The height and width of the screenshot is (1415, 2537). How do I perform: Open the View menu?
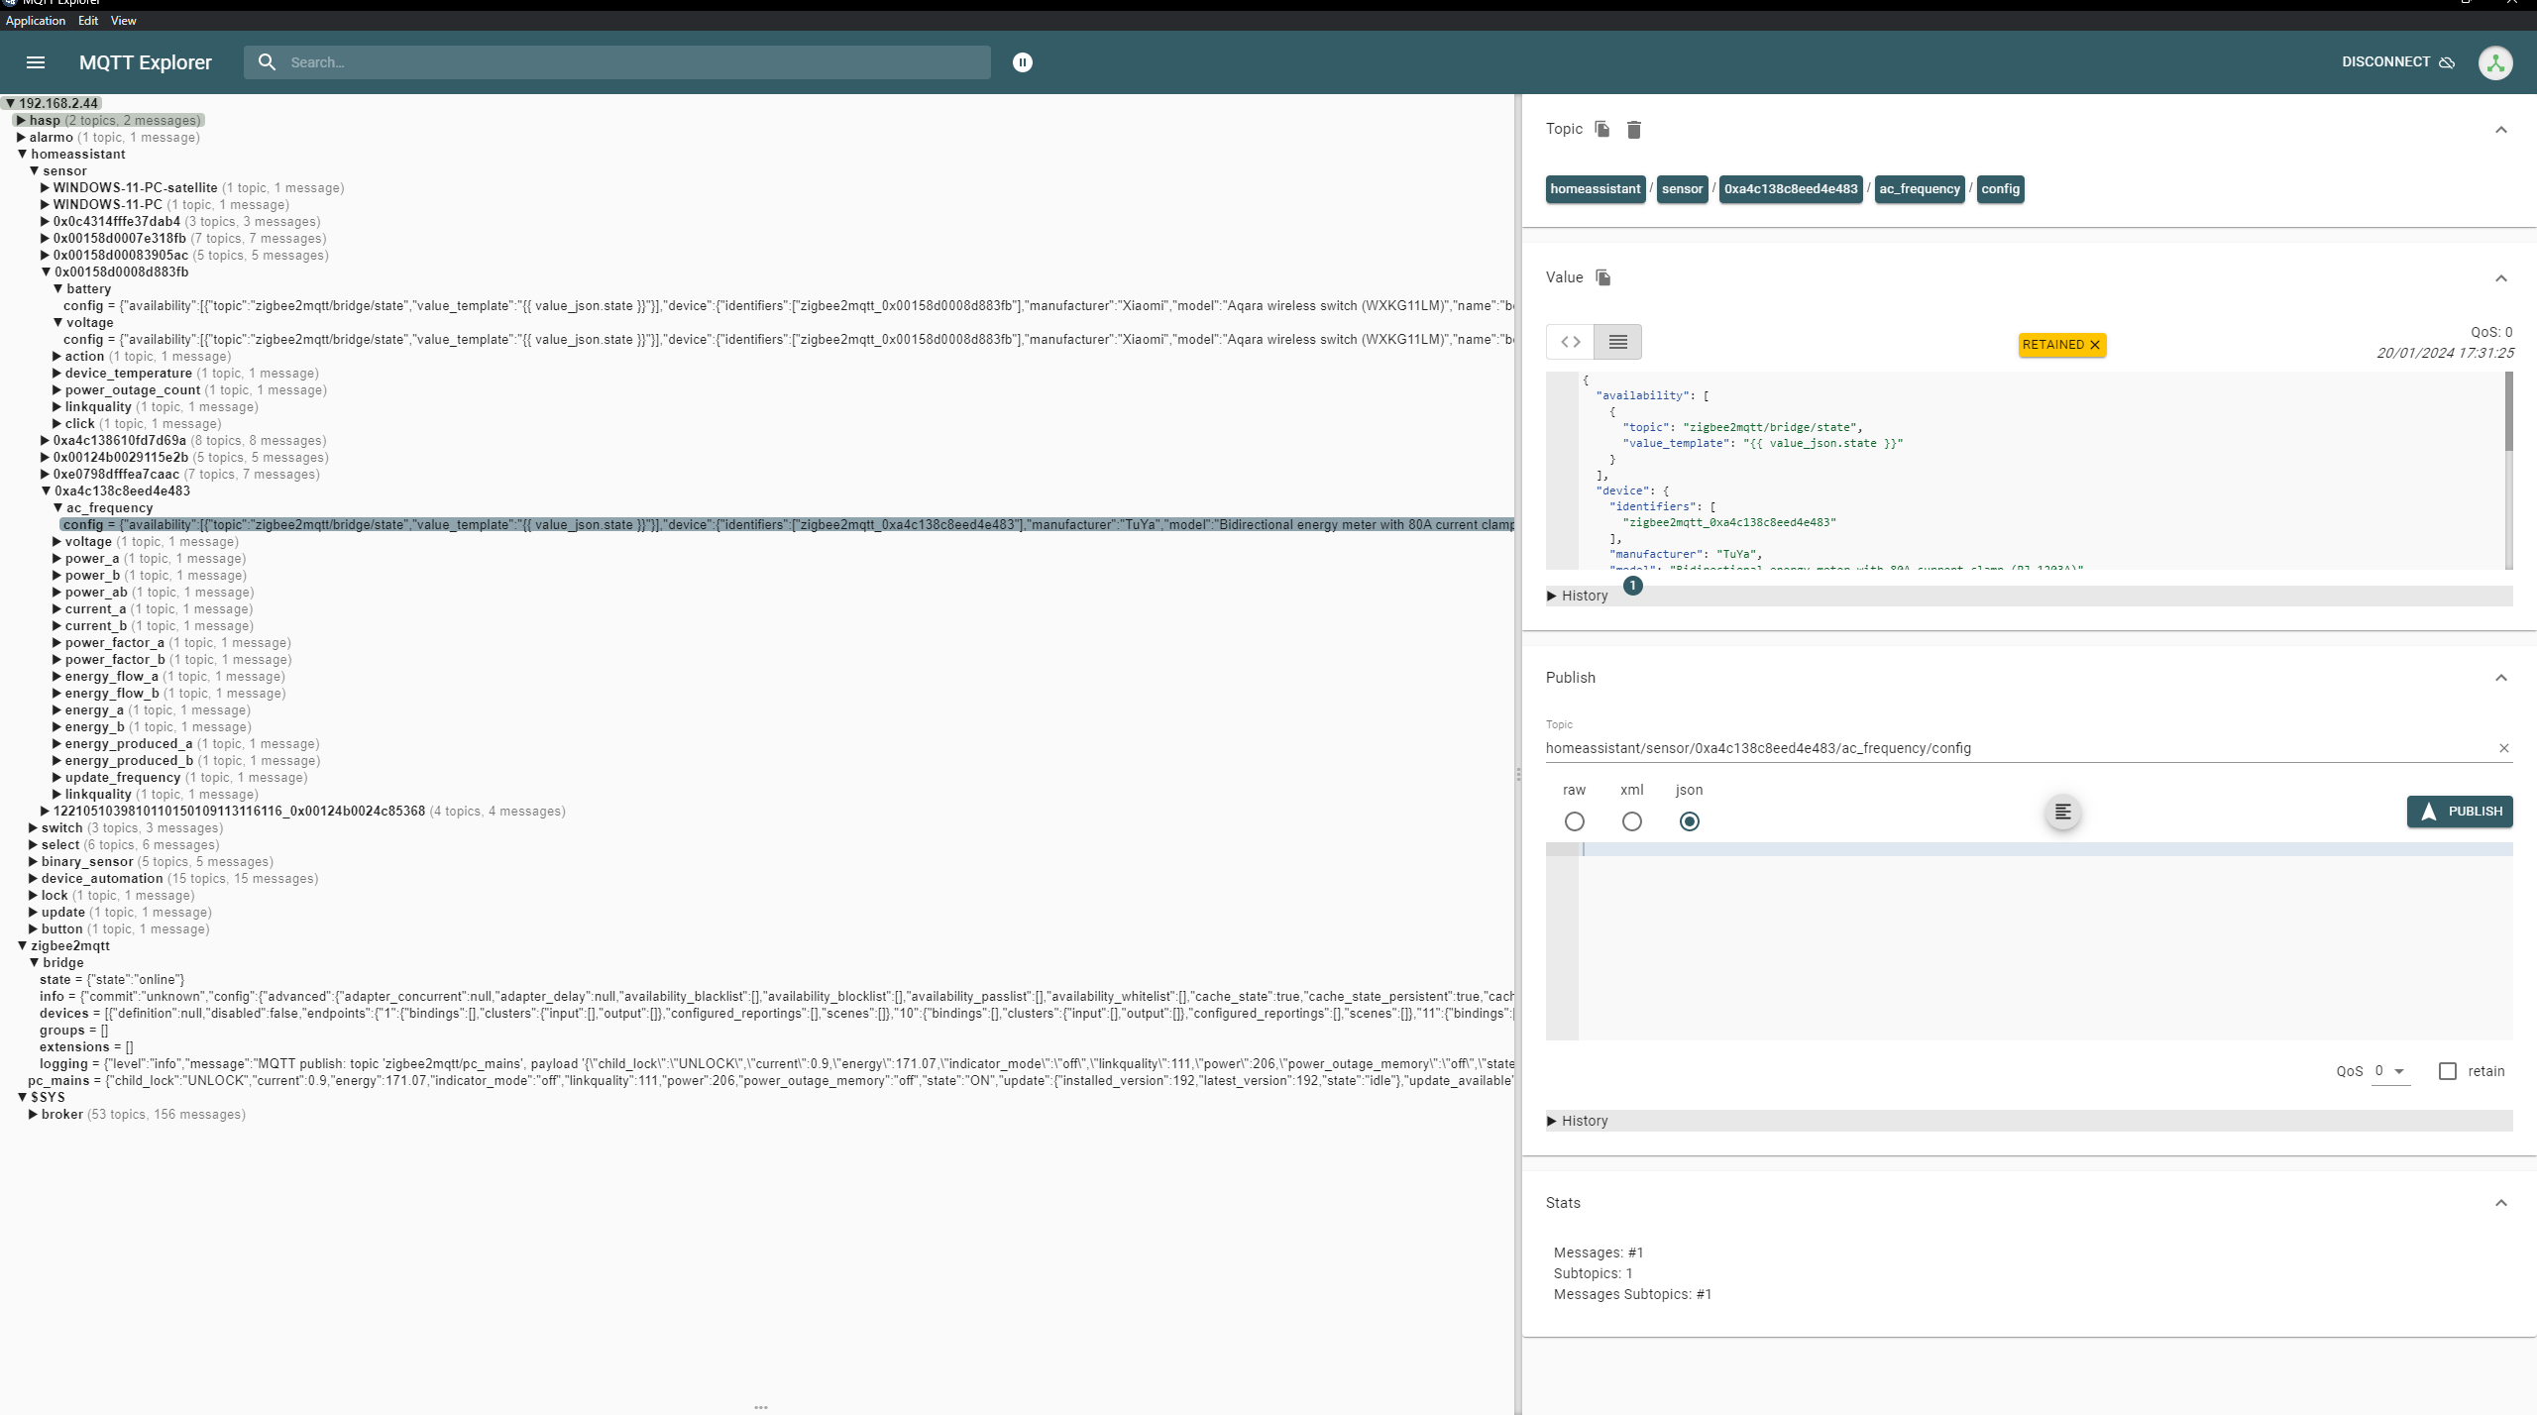[x=123, y=20]
